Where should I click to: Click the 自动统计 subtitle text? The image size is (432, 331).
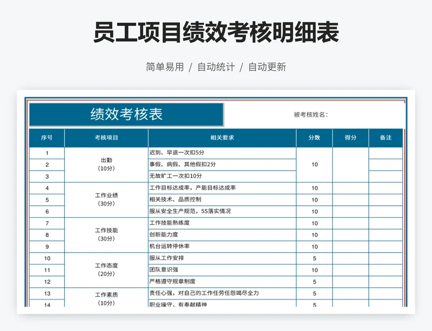(216, 67)
